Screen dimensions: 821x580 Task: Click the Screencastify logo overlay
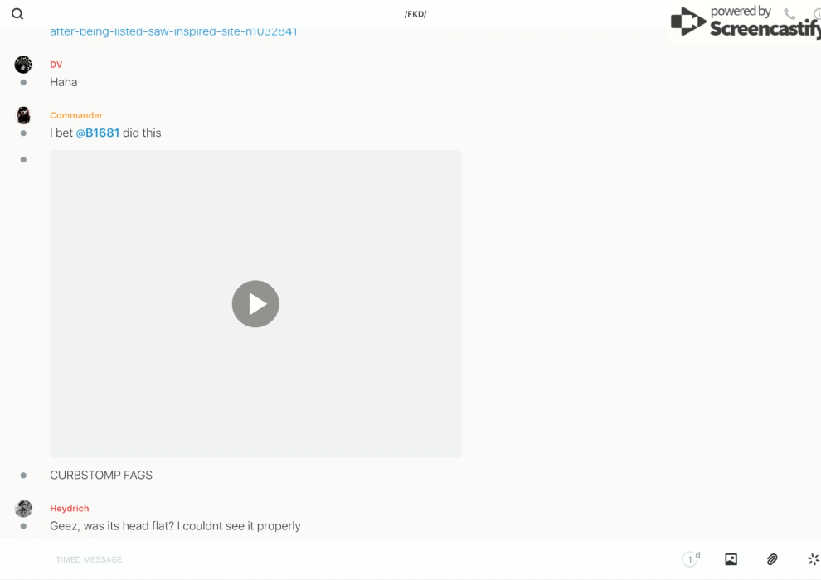[742, 22]
